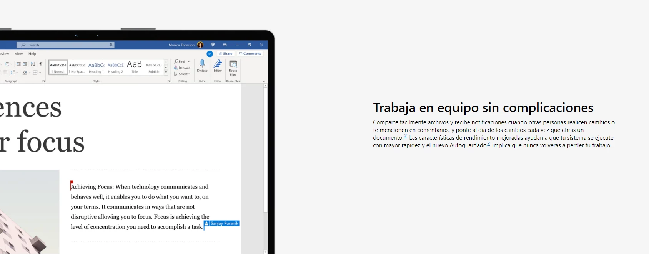Click the microphone icon in Search box

click(111, 45)
